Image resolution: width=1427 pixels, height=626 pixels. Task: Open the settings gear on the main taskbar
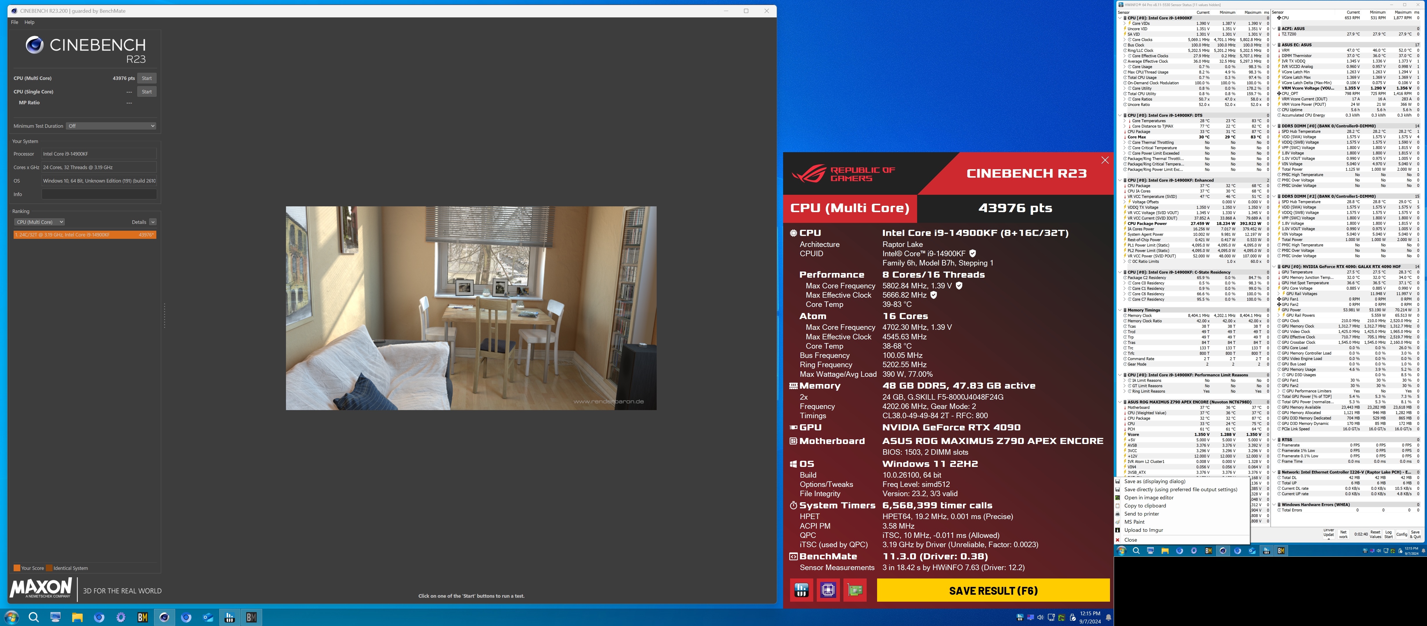[x=121, y=617]
